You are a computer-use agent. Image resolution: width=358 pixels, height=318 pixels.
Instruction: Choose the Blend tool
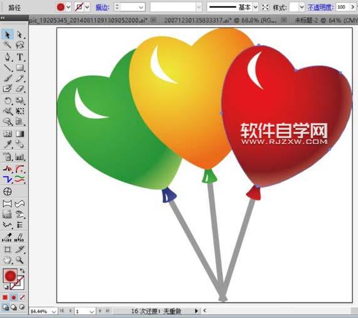(20, 144)
